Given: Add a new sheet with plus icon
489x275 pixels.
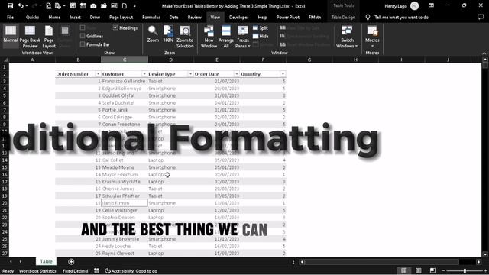Looking at the screenshot, I should [x=71, y=261].
